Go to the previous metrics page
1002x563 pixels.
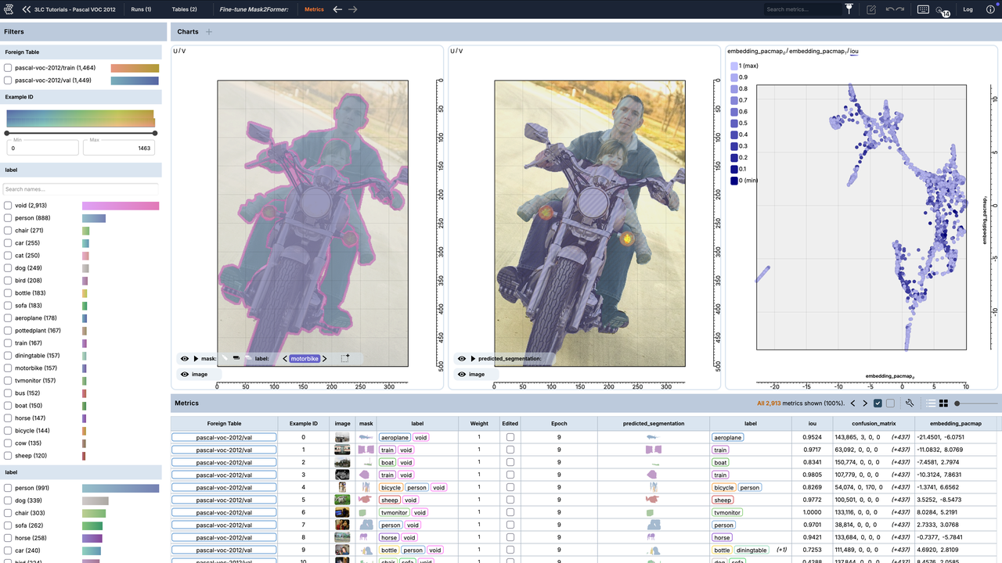(x=852, y=403)
